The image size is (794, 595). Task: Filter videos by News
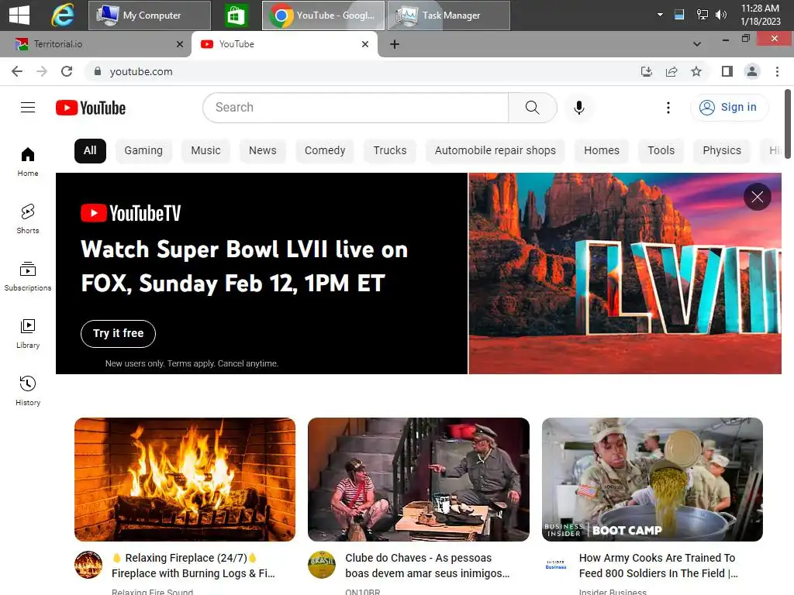point(262,151)
